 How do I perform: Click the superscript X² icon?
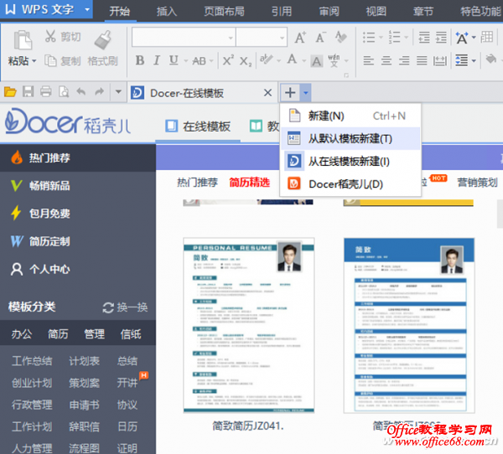pyautogui.click(x=226, y=61)
